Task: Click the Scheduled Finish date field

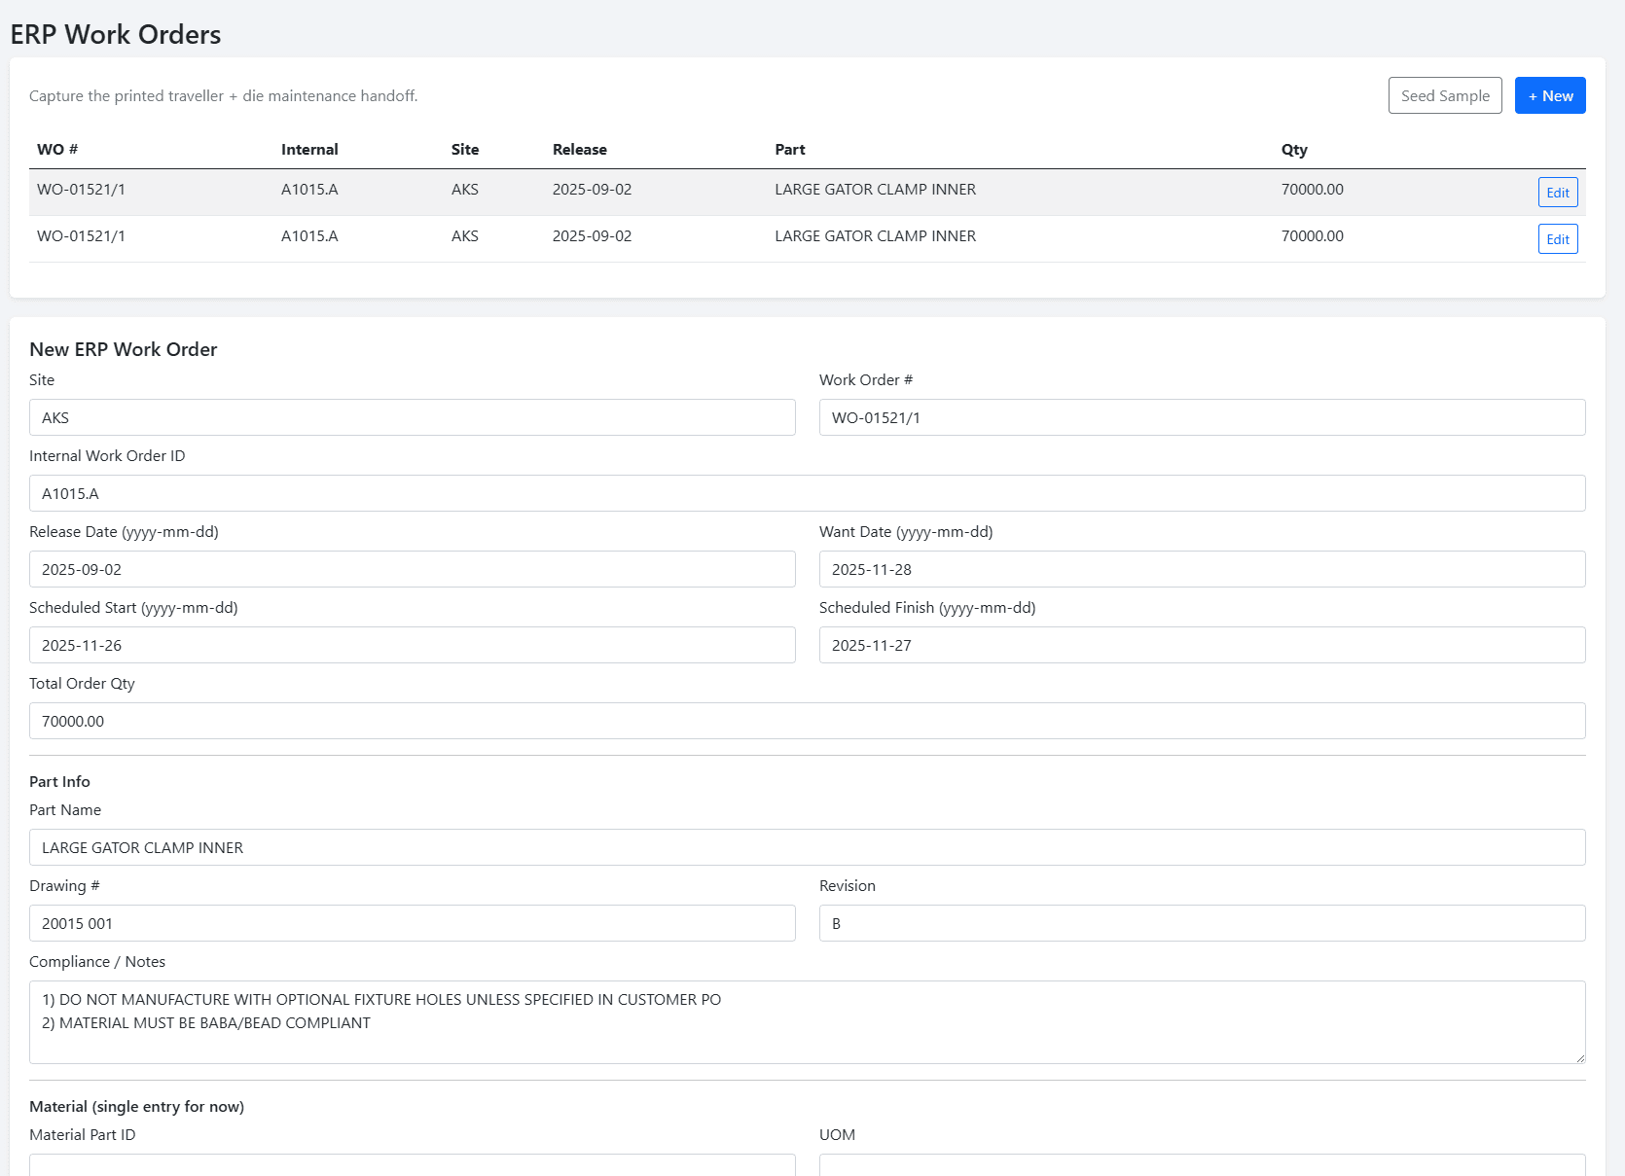Action: click(1203, 645)
